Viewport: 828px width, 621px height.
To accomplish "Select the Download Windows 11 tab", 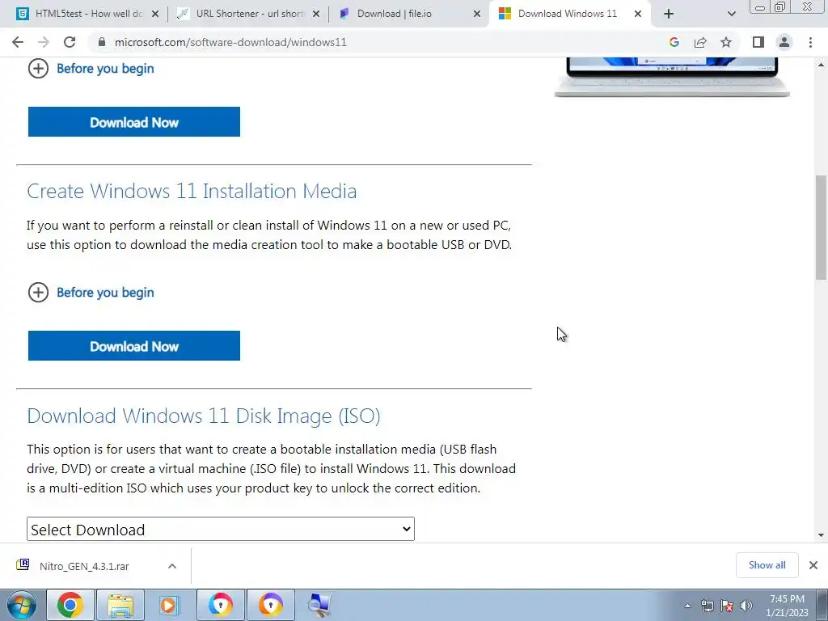I will (567, 14).
